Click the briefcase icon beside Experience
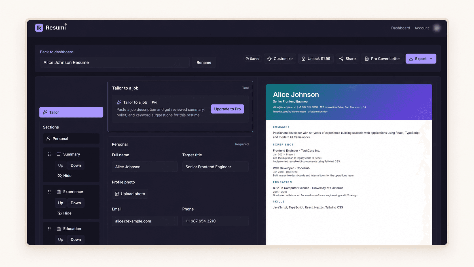 tap(59, 192)
